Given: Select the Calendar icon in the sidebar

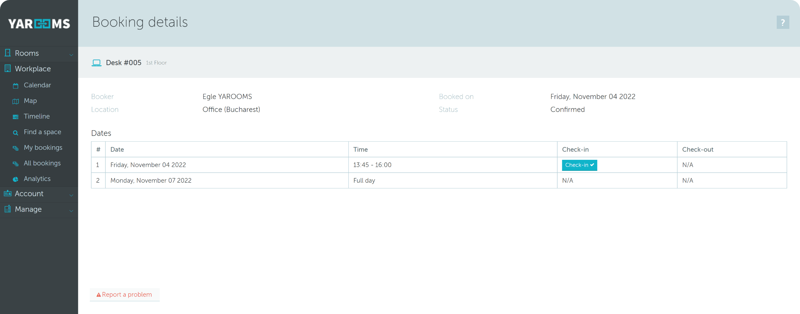Looking at the screenshot, I should tap(15, 85).
